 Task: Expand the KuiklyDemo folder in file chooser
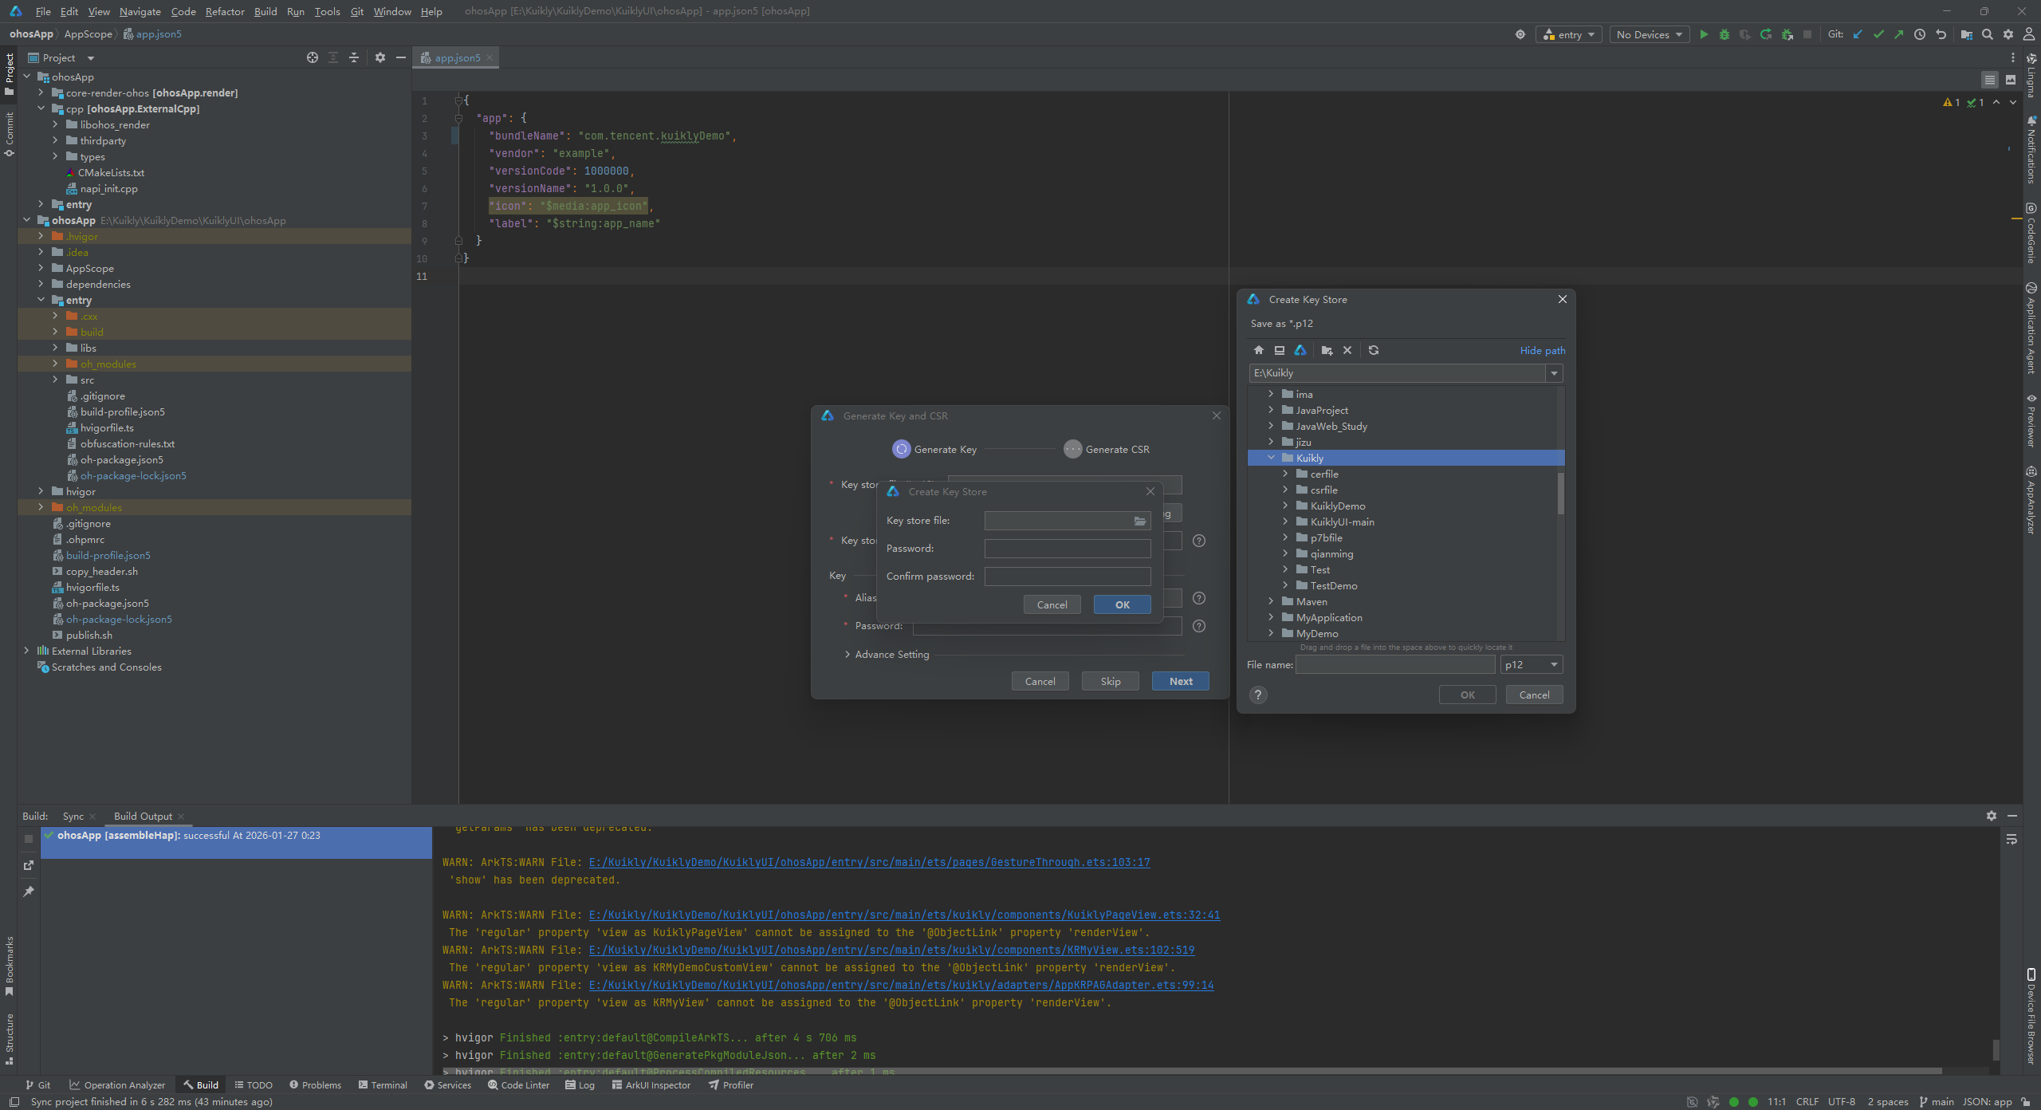(1285, 506)
